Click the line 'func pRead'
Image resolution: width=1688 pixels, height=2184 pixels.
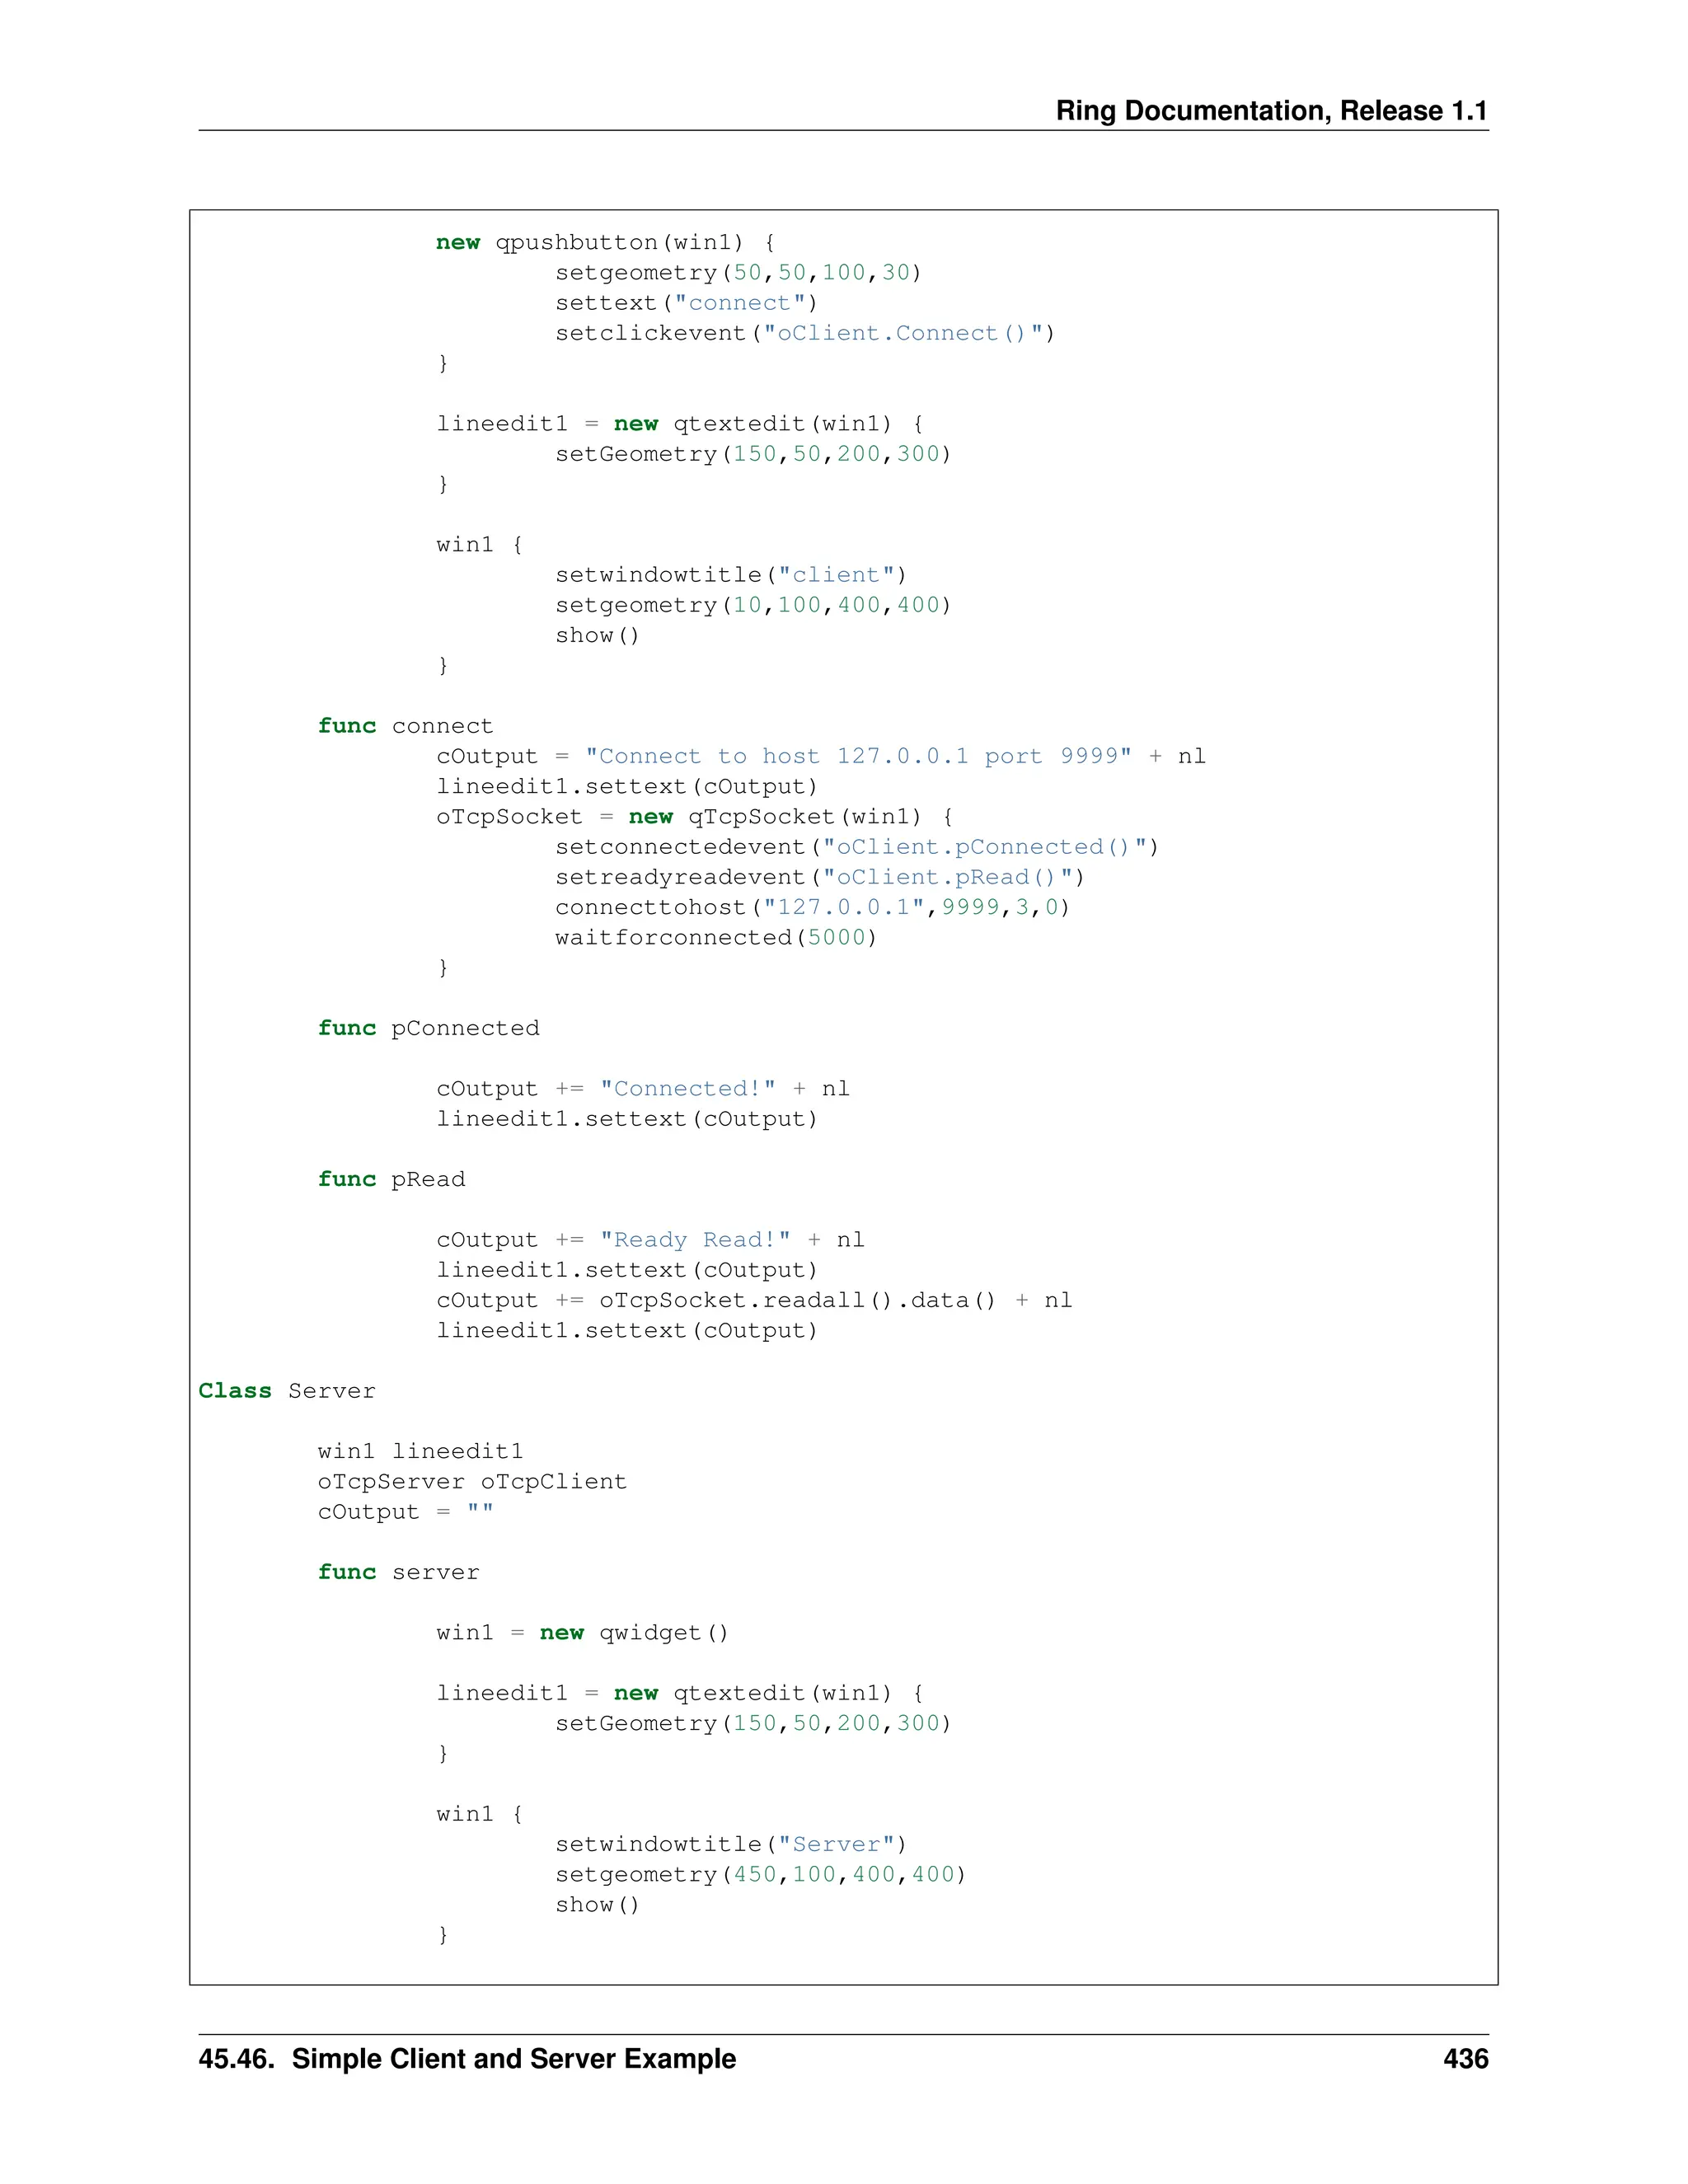pos(391,1179)
